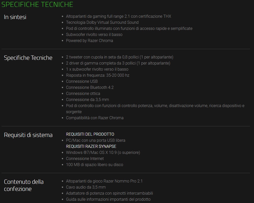Click the "Connessione Bluetooth 4.2" bullet

(90, 87)
